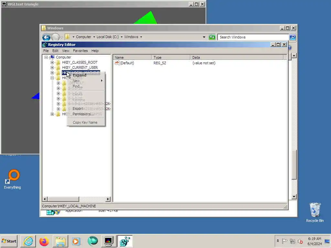This screenshot has width=331, height=248.
Task: Click the green globe taskbar icon
Action: click(x=92, y=241)
